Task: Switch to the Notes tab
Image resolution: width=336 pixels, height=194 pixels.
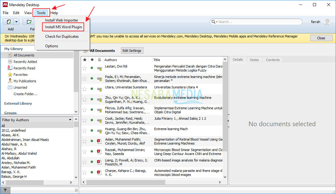Action: click(254, 60)
